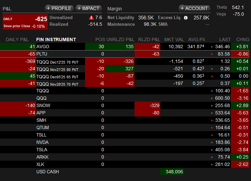Click AVGO average price 341.874
251x181 pixels.
[x=196, y=47]
